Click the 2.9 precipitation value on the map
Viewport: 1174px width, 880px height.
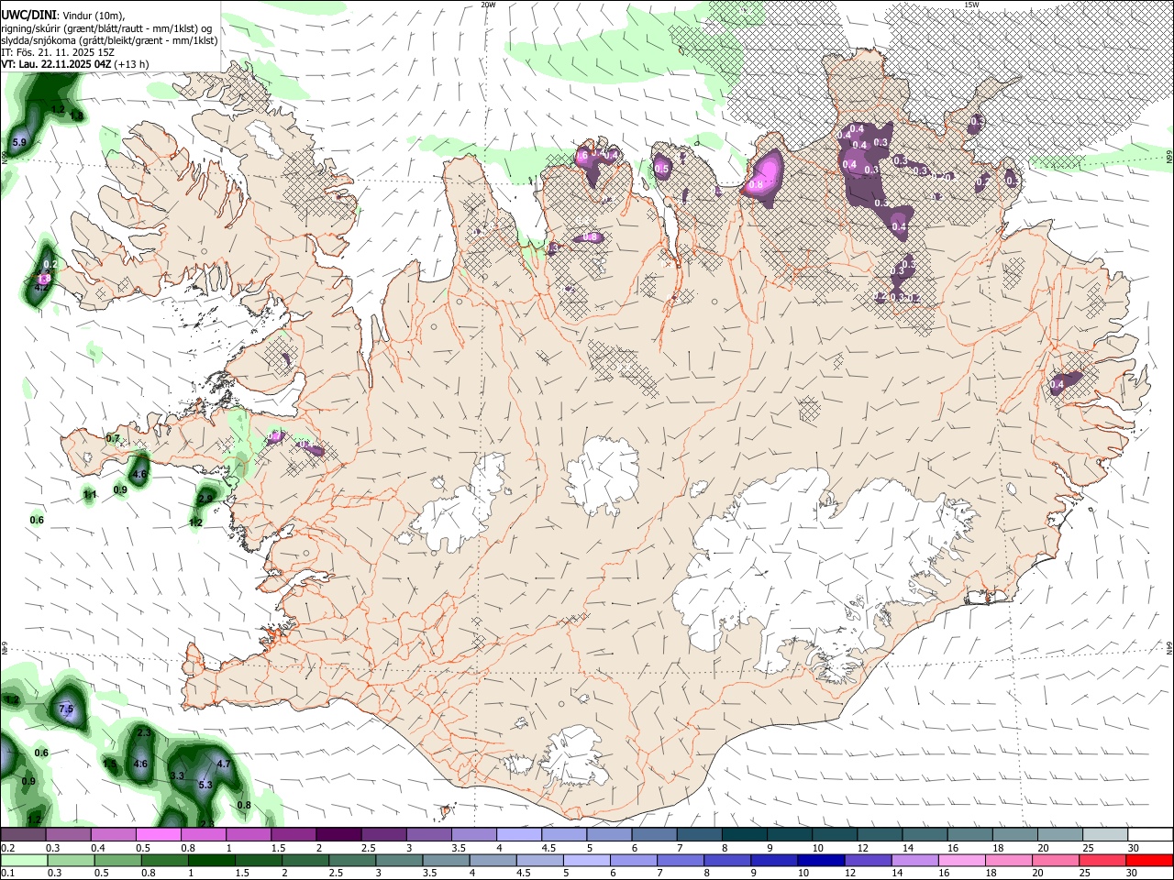coord(205,499)
